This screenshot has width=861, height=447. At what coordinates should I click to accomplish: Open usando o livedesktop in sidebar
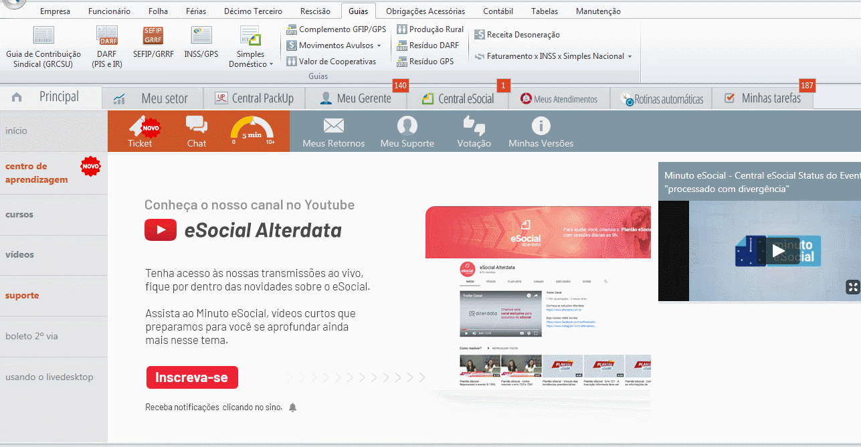[x=54, y=377]
